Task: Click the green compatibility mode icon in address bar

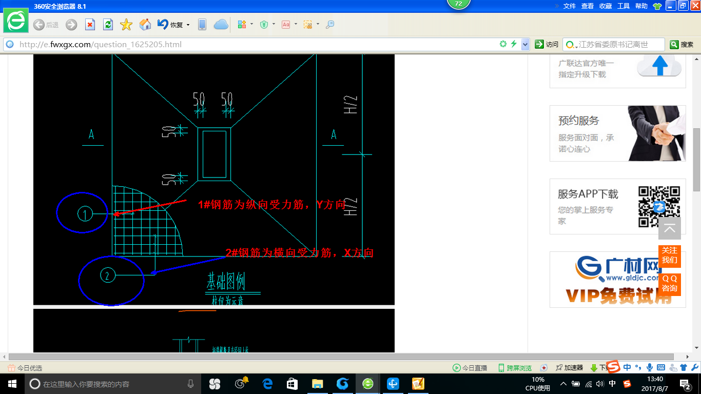Action: click(x=503, y=45)
